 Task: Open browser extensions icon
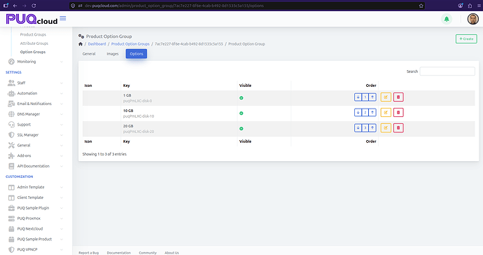tap(470, 6)
